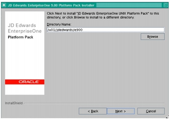The width and height of the screenshot is (170, 125).
Task: Click the 'Directory Name:' label
Action: 59,24
